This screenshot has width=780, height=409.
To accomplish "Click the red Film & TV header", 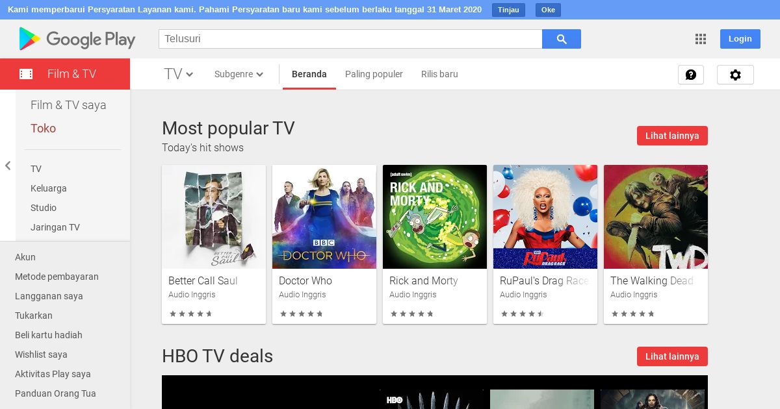I will 65,74.
